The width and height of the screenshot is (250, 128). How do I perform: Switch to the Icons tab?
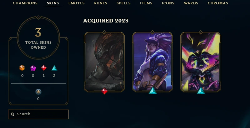coord(168,3)
